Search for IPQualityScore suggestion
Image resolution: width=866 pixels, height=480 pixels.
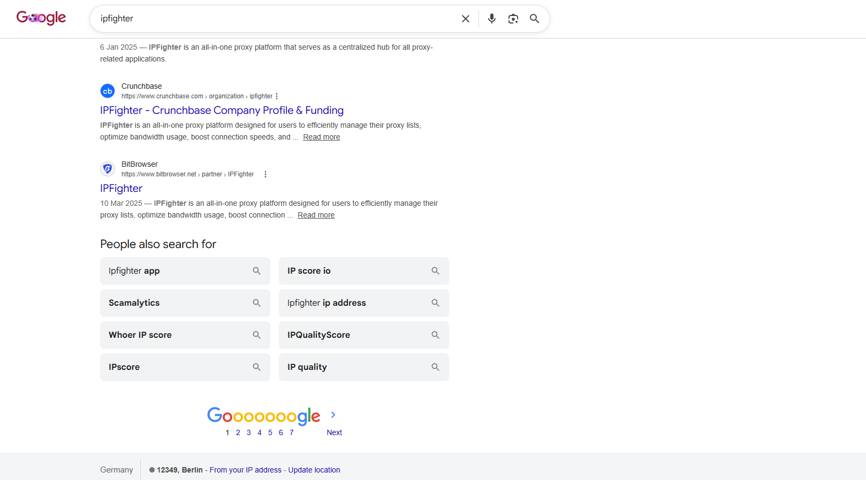coord(364,335)
